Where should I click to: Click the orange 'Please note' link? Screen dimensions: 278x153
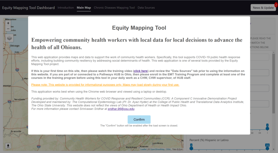[x=105, y=85]
